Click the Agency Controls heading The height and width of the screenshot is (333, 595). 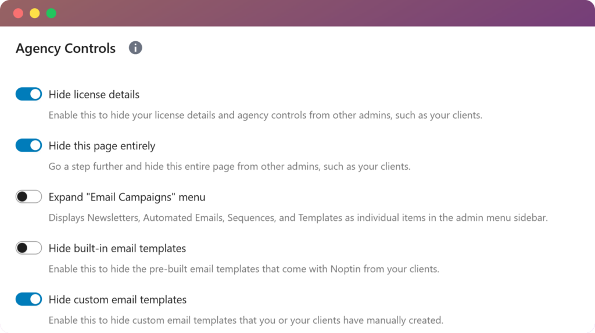pos(66,48)
